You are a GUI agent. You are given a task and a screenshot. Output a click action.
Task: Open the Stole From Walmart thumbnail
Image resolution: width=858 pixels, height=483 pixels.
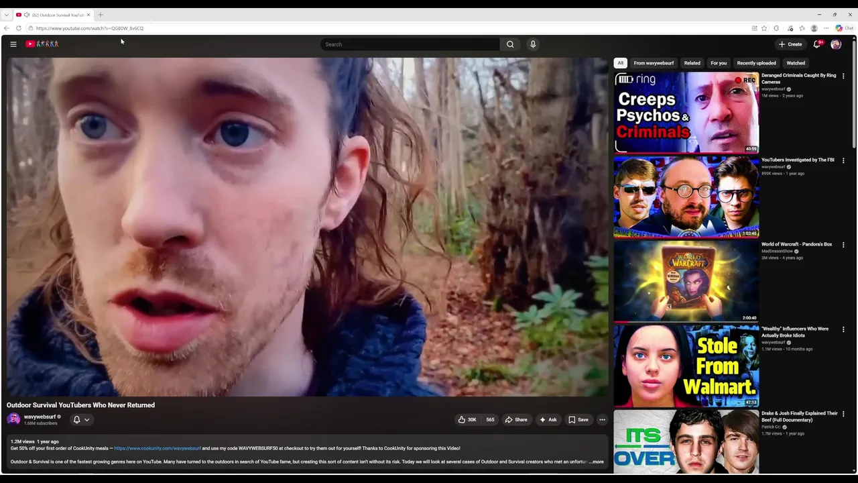(x=686, y=366)
